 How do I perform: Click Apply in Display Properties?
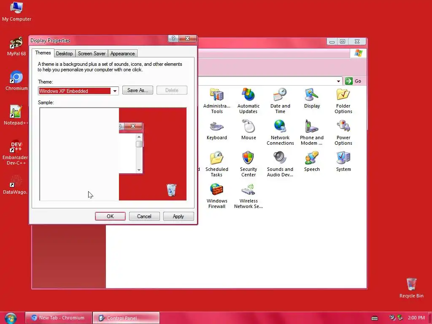tap(178, 216)
